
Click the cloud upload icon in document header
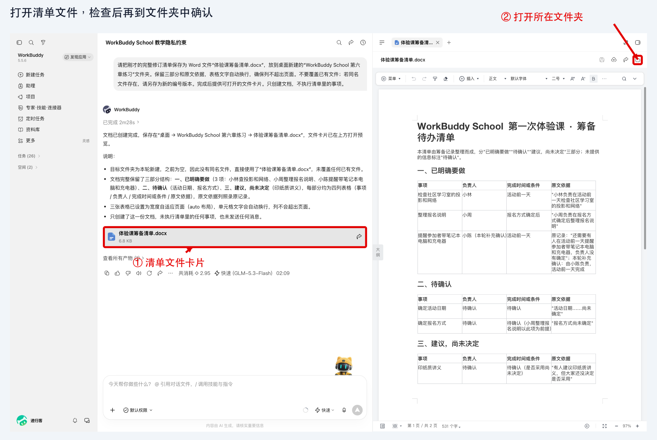coord(614,60)
